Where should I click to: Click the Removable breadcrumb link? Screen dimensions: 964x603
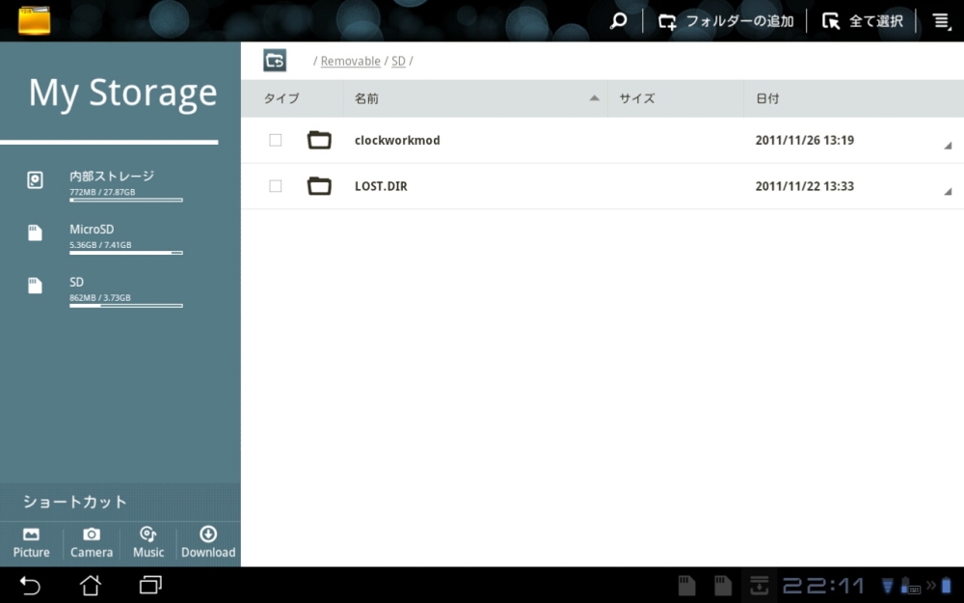pyautogui.click(x=350, y=61)
